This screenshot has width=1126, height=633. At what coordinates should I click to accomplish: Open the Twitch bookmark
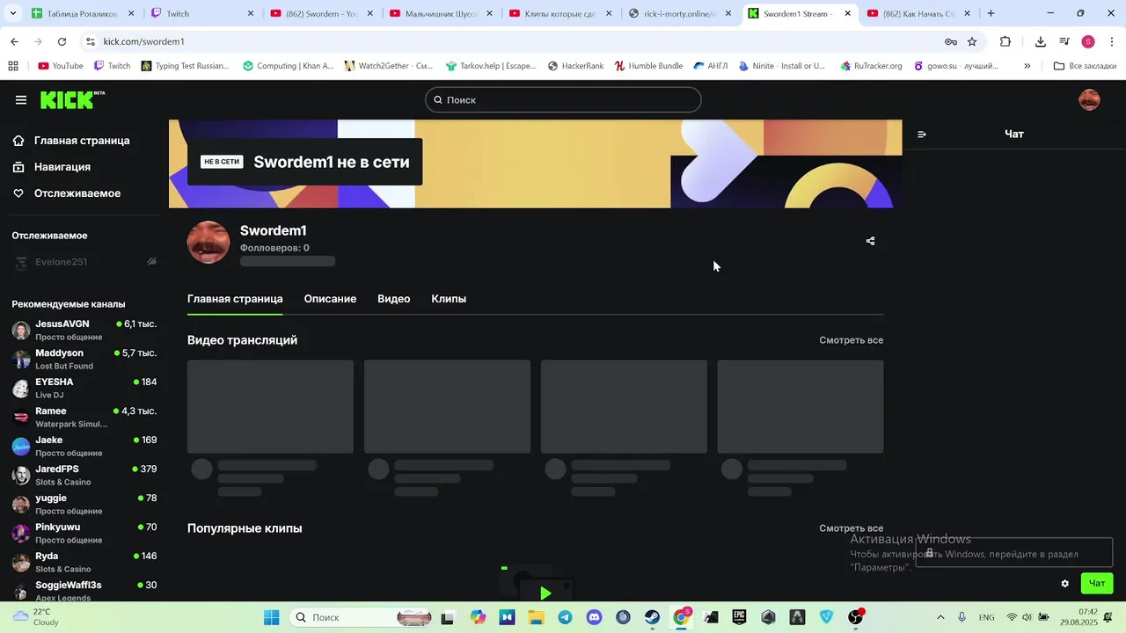112,66
